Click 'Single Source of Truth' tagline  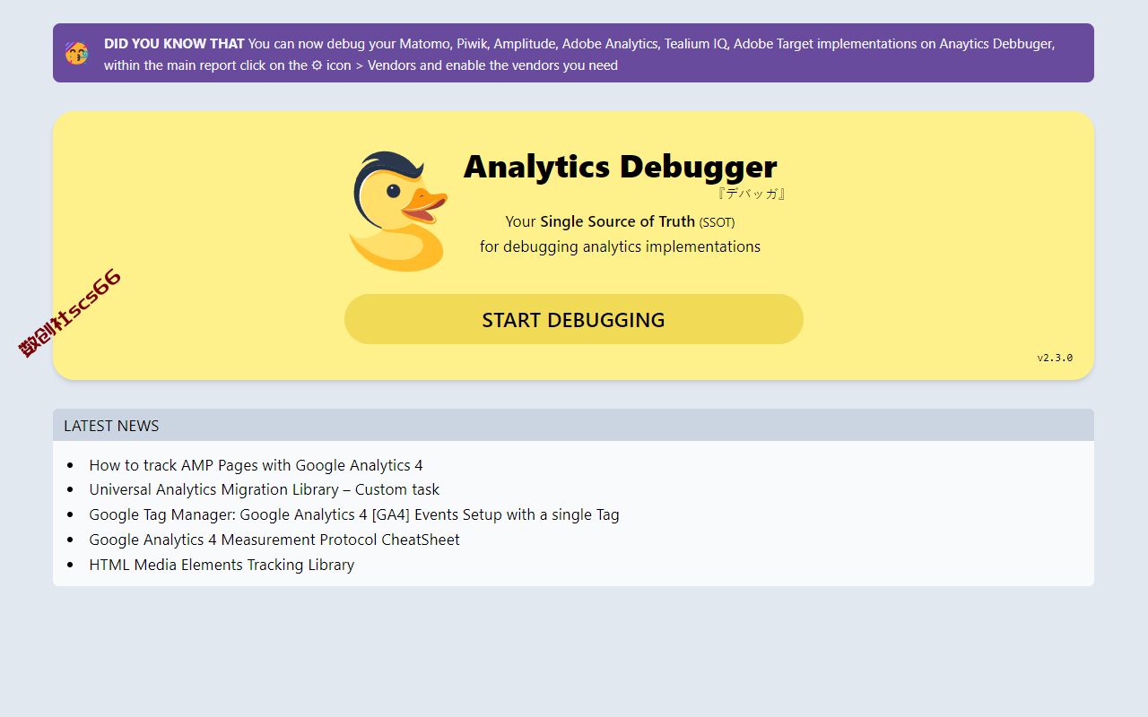click(617, 221)
